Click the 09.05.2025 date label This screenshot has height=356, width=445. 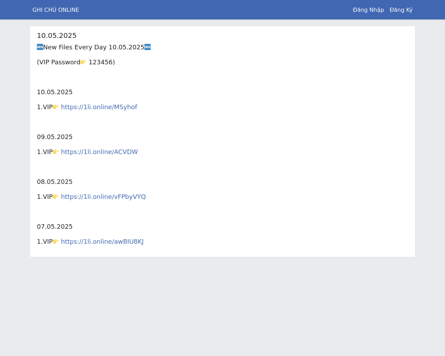pos(55,137)
